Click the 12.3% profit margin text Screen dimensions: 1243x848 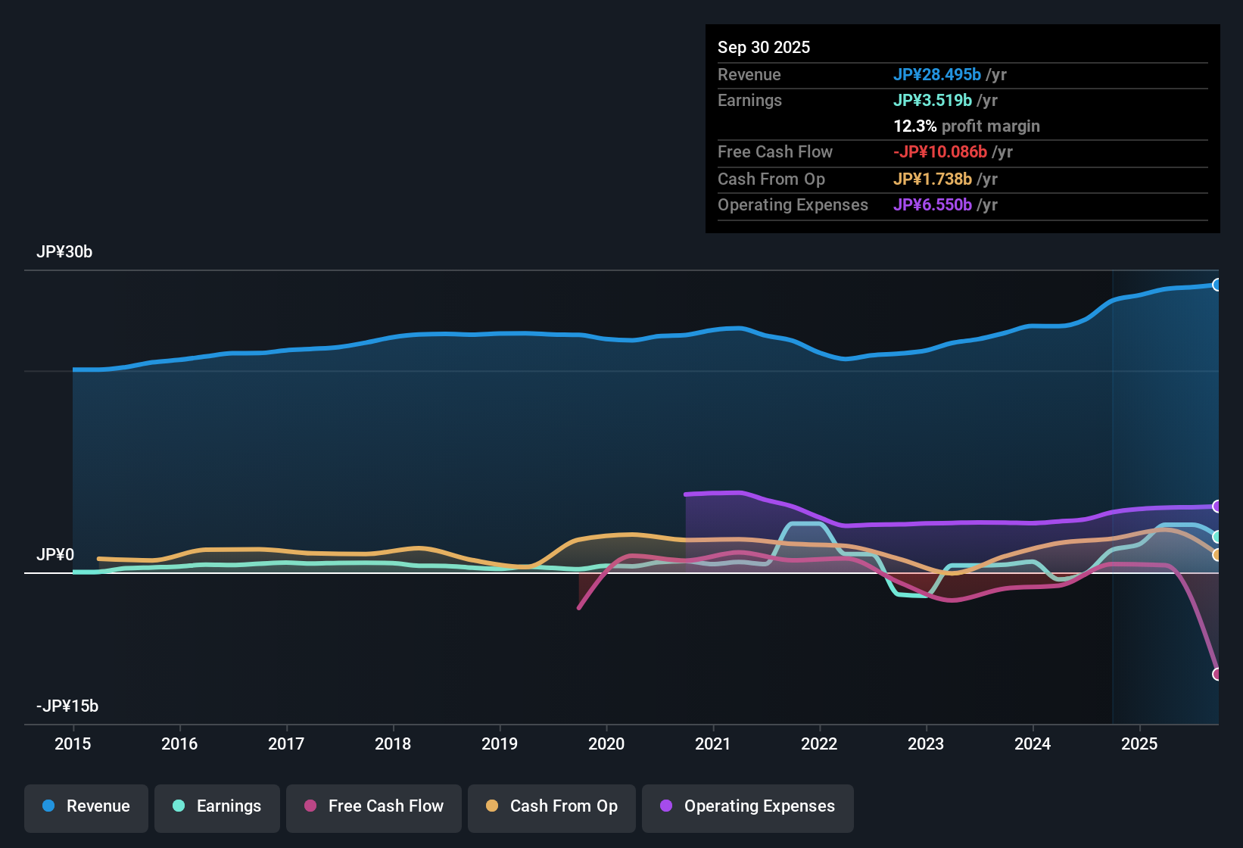pyautogui.click(x=967, y=126)
